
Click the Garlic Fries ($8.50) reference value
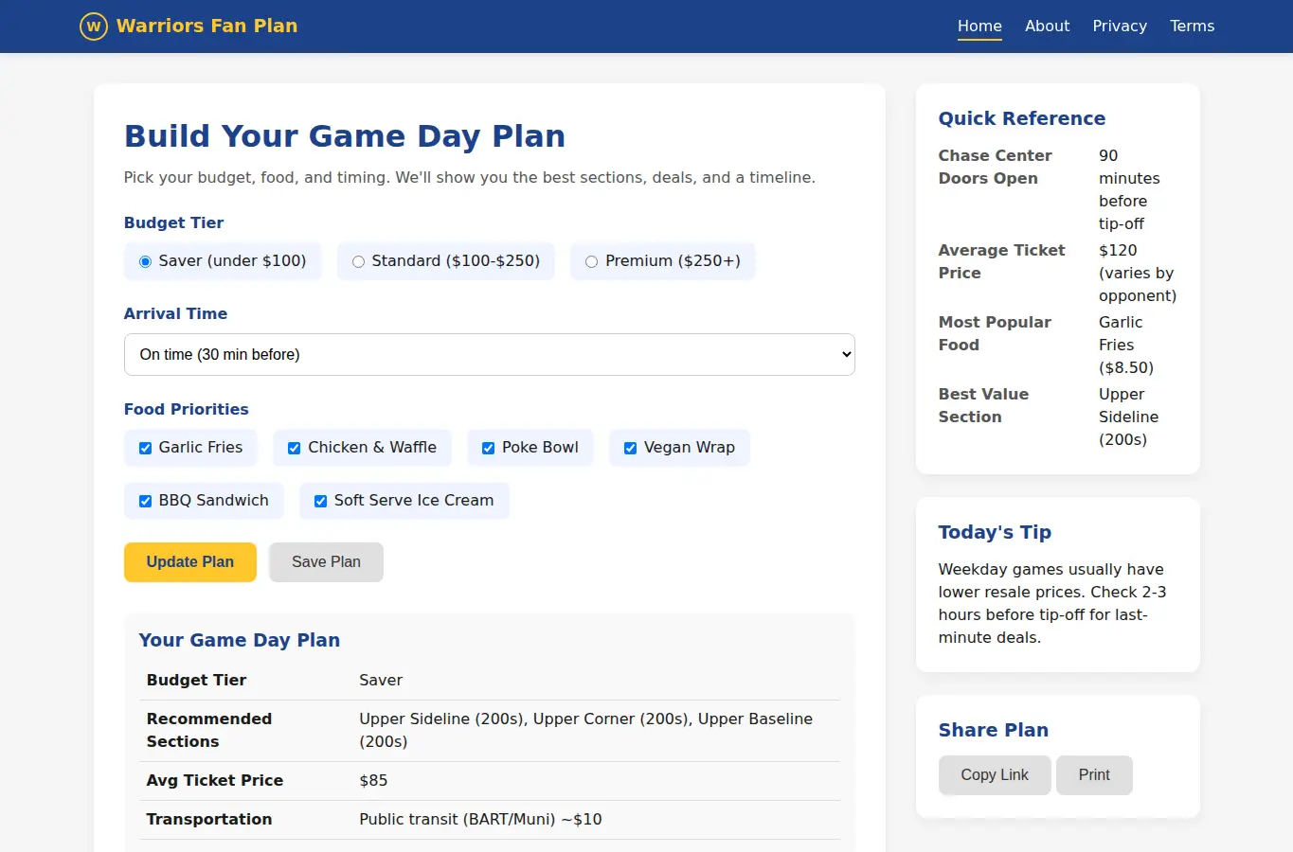click(x=1126, y=345)
